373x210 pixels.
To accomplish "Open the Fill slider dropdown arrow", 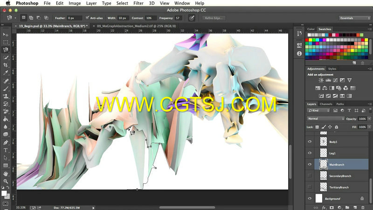I will coord(369,127).
